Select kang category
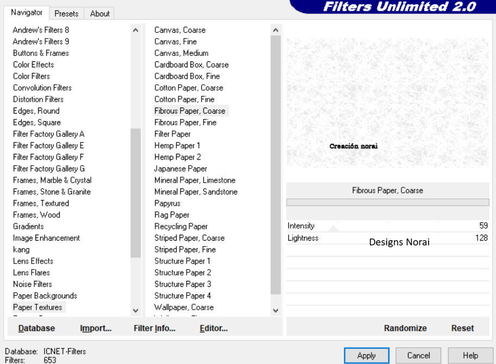Image resolution: width=496 pixels, height=364 pixels. pyautogui.click(x=21, y=249)
